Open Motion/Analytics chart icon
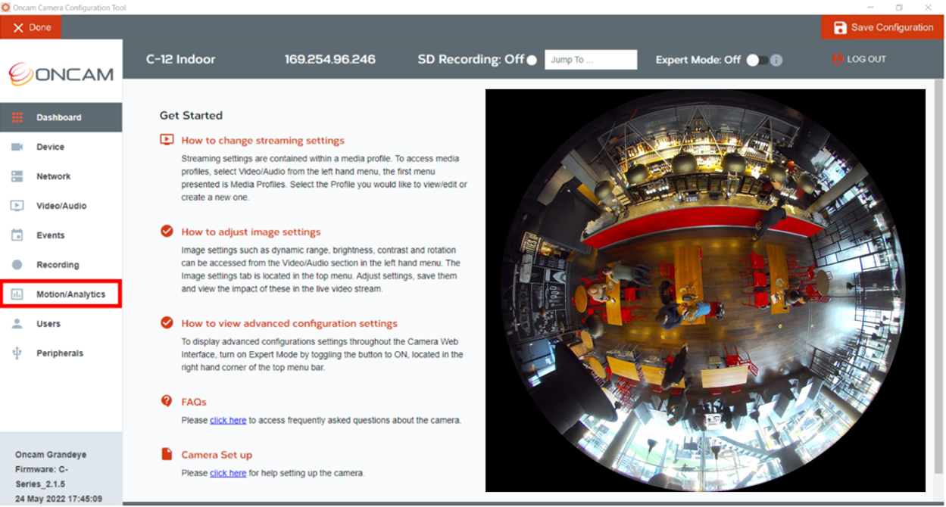 [x=17, y=294]
